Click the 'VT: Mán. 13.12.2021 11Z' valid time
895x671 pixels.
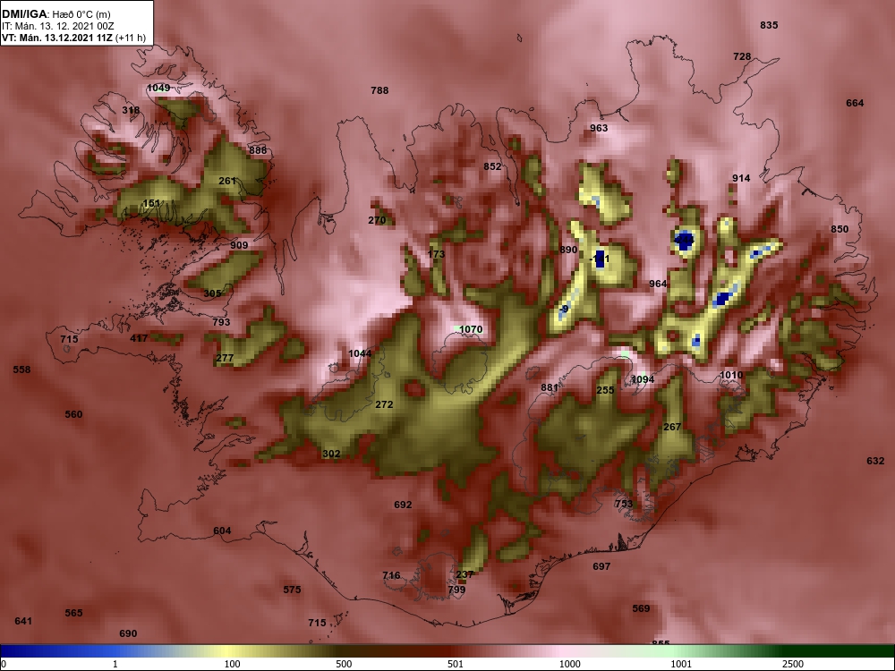click(57, 38)
